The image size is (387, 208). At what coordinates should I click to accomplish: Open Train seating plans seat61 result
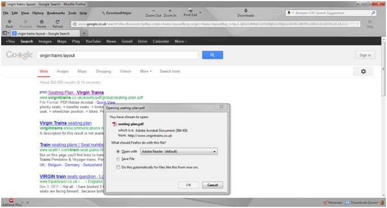[x=72, y=145]
